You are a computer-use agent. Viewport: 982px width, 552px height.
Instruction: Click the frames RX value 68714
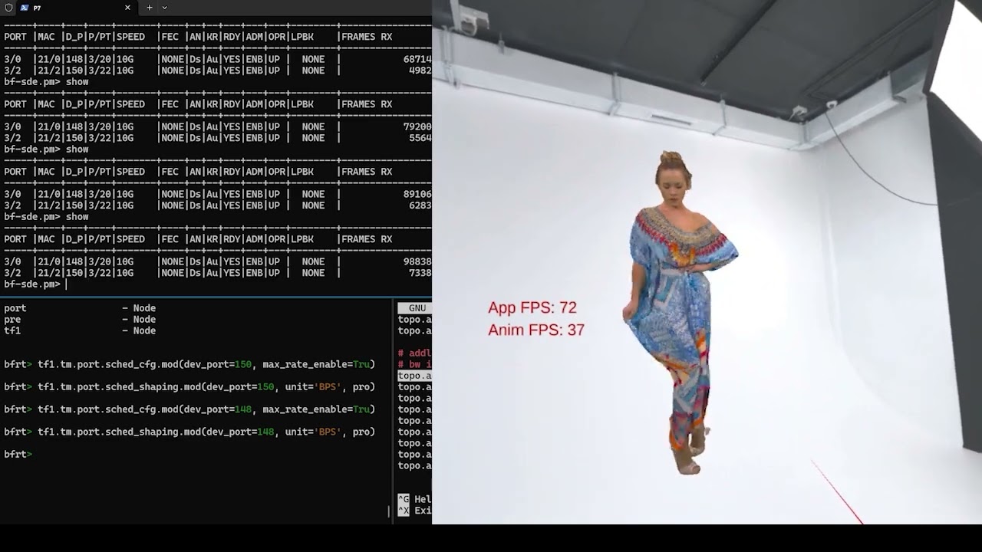pos(417,59)
